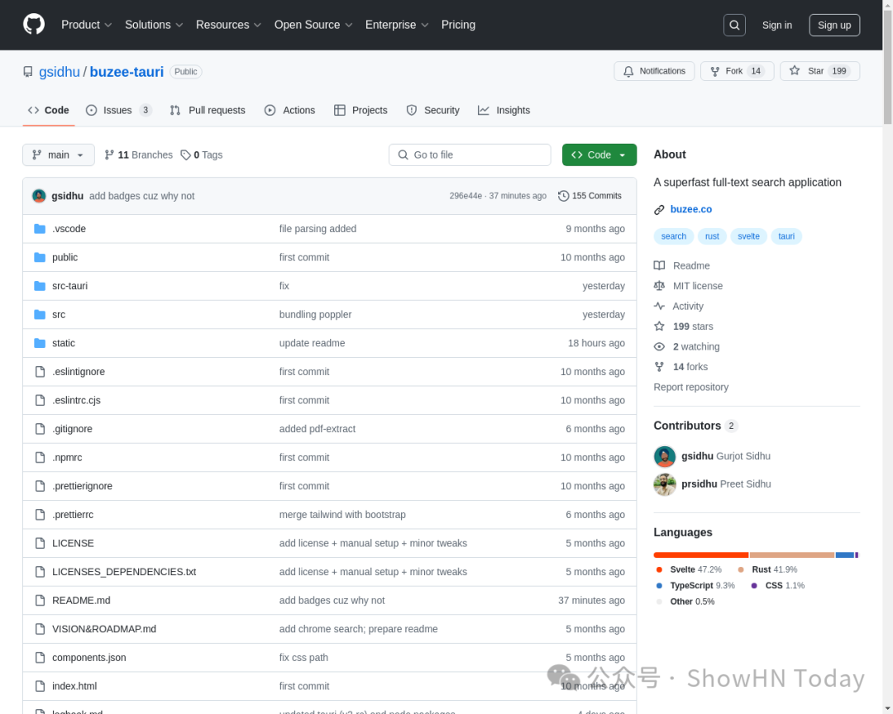Screen dimensions: 893x714
Task: Expand the Resources dropdown menu
Action: (x=228, y=25)
